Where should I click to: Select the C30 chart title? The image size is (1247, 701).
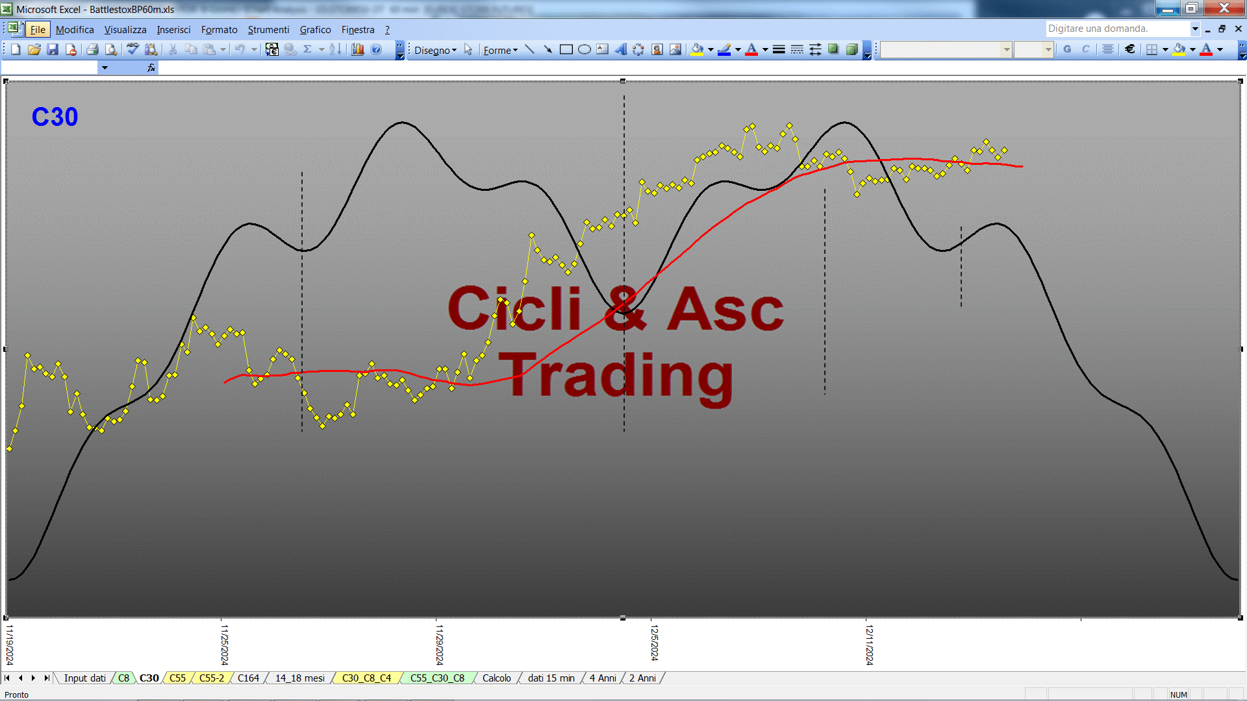[55, 117]
